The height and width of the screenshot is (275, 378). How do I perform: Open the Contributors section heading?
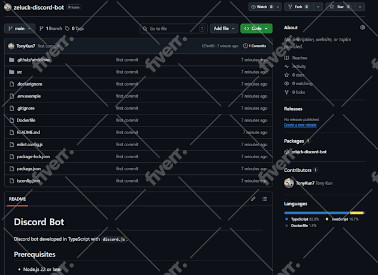298,170
